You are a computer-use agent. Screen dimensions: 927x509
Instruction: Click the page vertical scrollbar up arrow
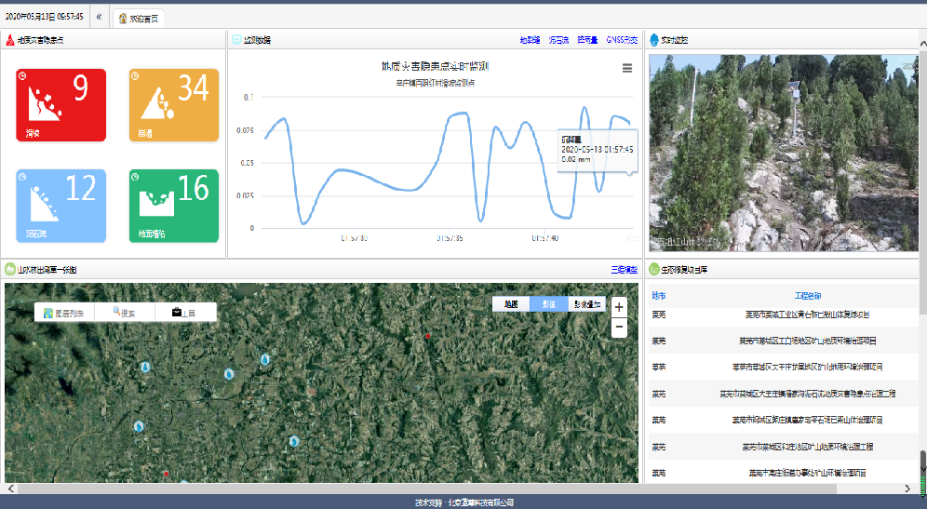[x=923, y=44]
